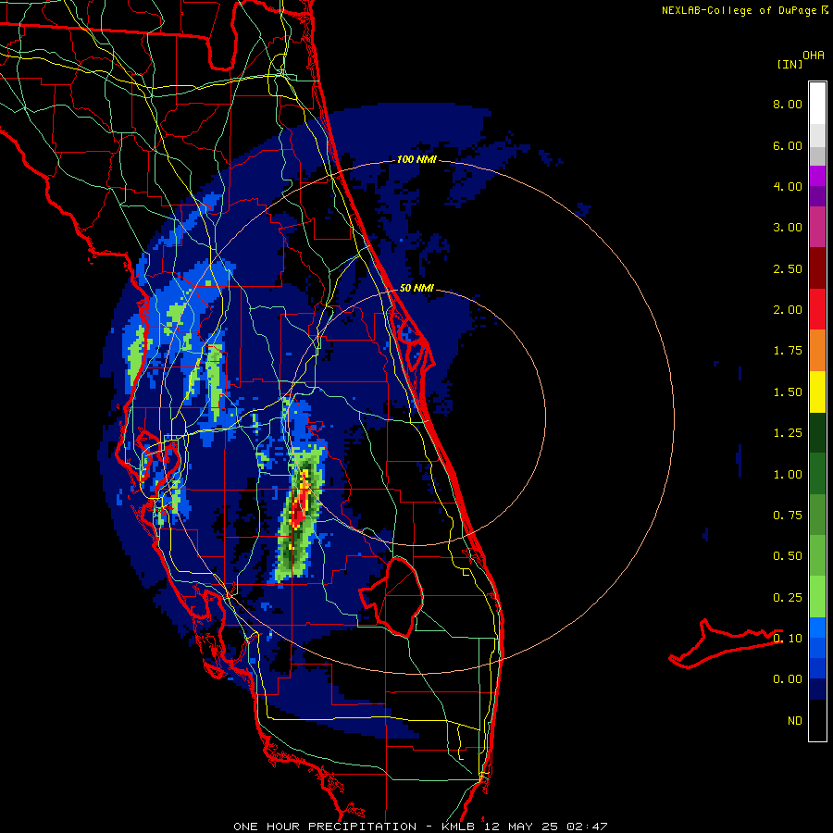Image resolution: width=833 pixels, height=833 pixels.
Task: Click the 0.25 legend value
Action: (x=788, y=598)
